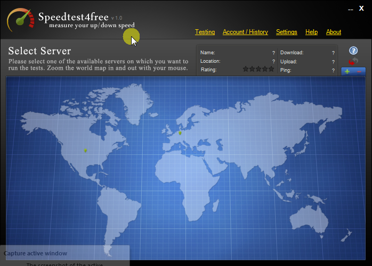This screenshot has height=266, width=372.
Task: Minimize the window using the dashes button
Action: pos(351,10)
